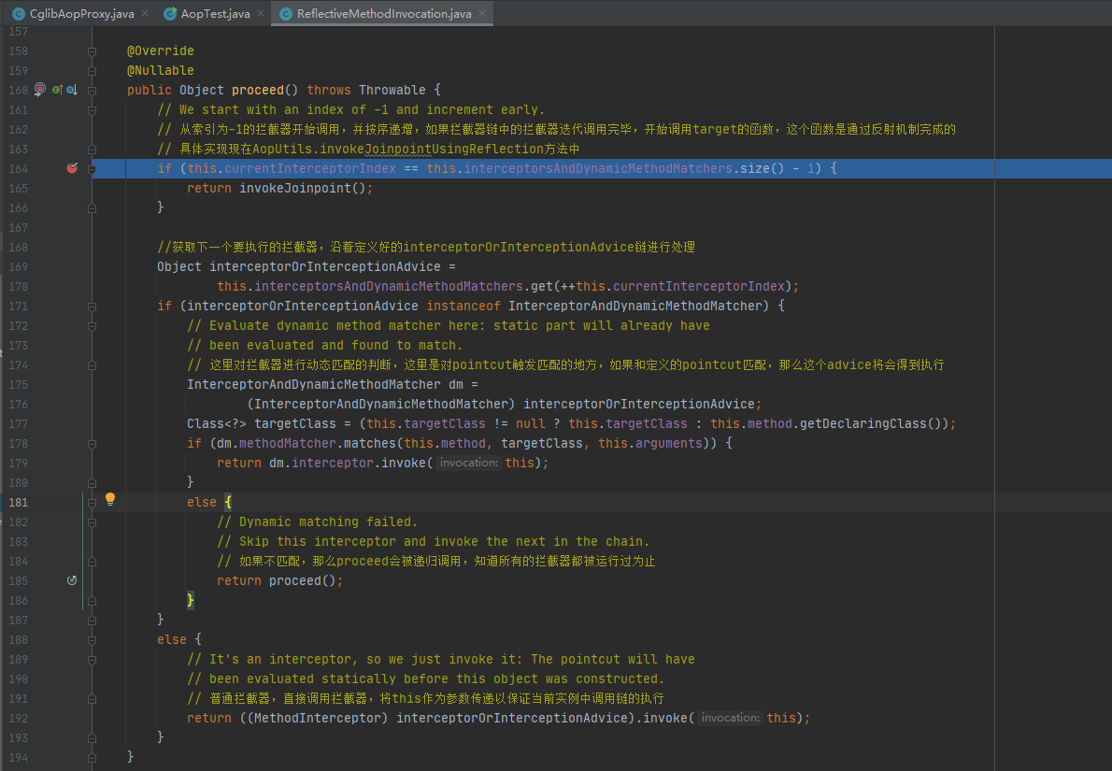The width and height of the screenshot is (1112, 771).
Task: Select the ReflectiveMethodInvocation.java tab
Action: coord(384,13)
